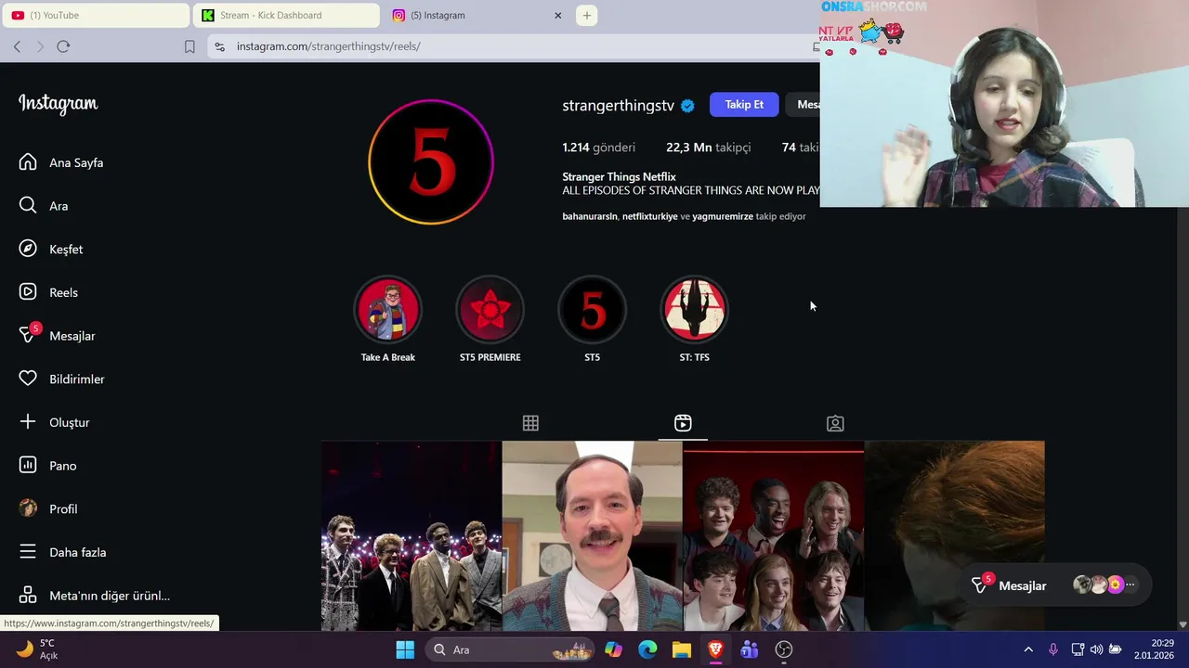Open the 22,3 Mn takipçi list
This screenshot has width=1189, height=668.
point(708,148)
